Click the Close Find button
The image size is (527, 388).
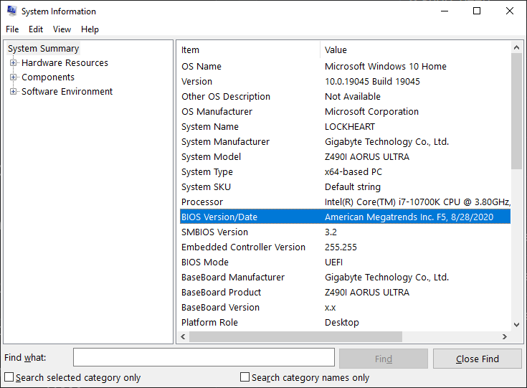click(x=478, y=359)
